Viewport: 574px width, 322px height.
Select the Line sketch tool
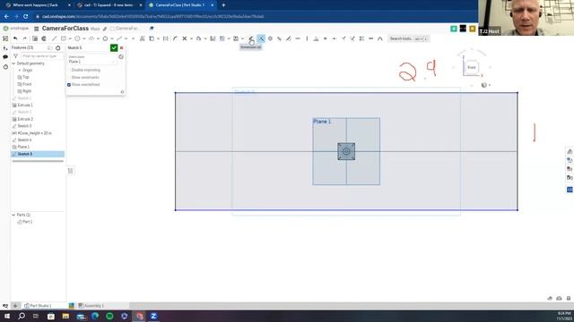[54, 38]
